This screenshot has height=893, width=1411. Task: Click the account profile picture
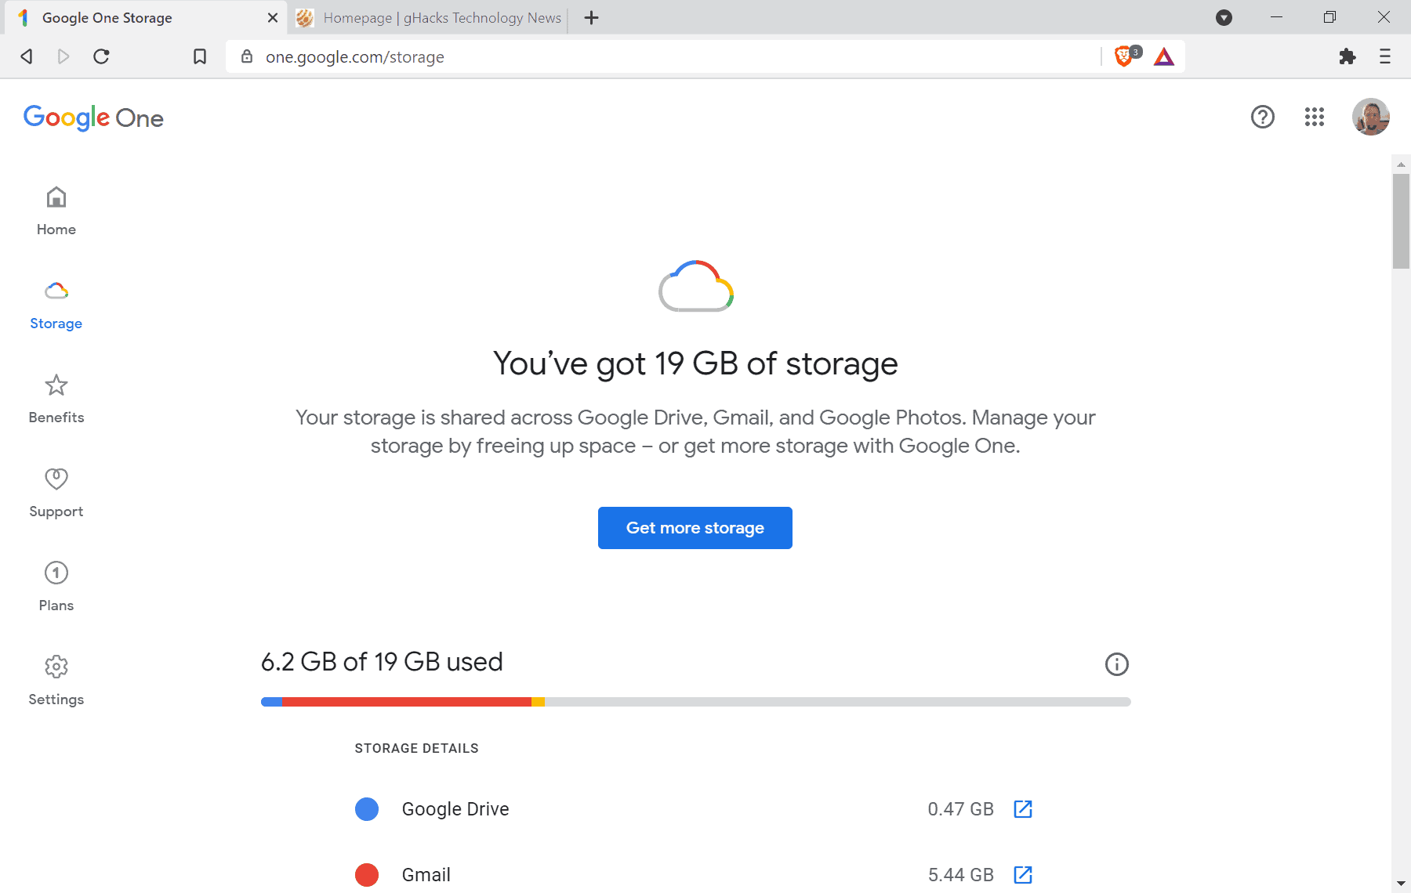coord(1370,117)
